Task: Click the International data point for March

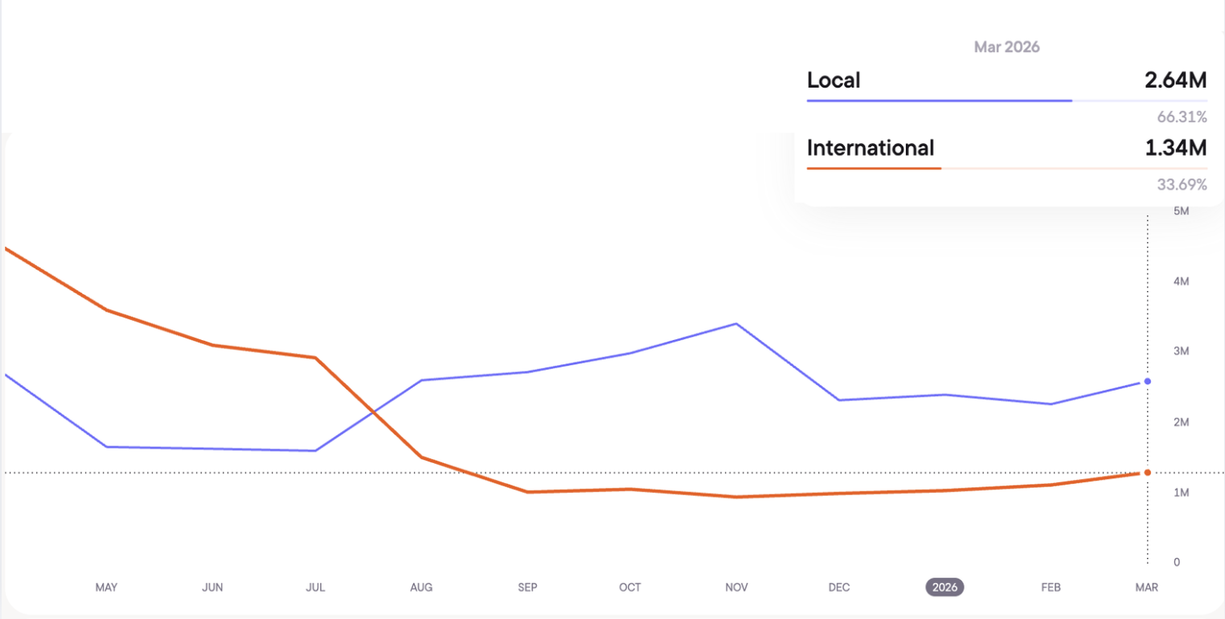Action: (1147, 473)
